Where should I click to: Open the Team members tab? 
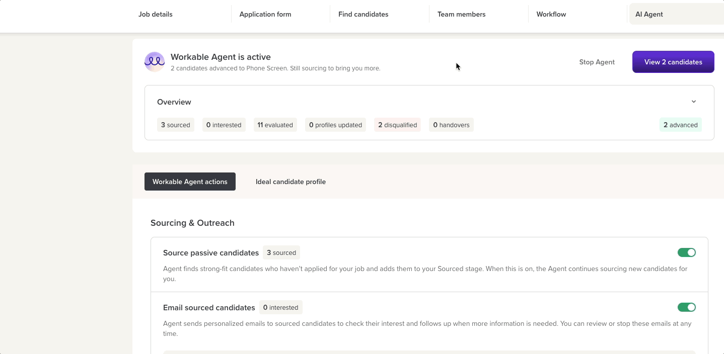461,14
